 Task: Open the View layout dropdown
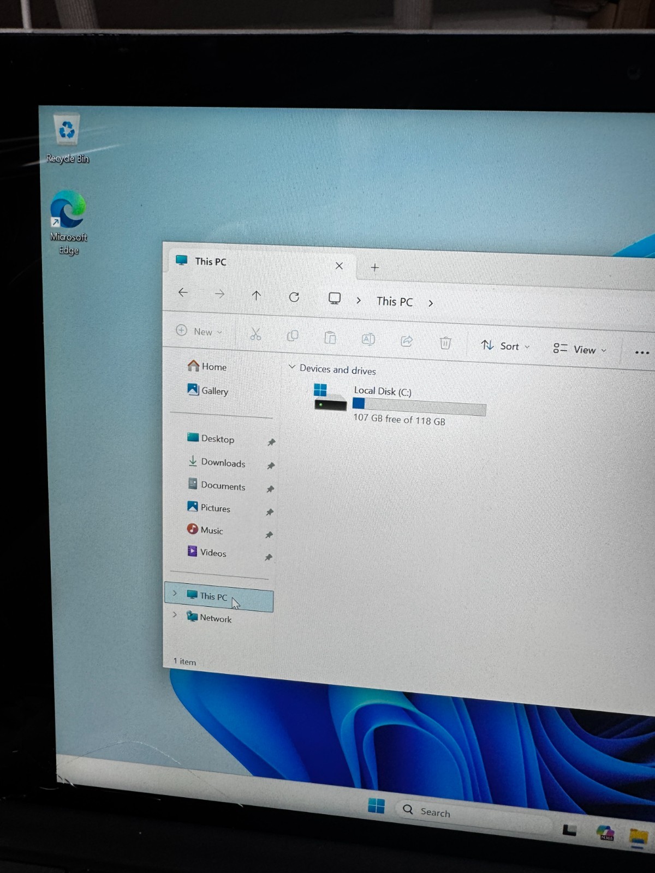580,349
